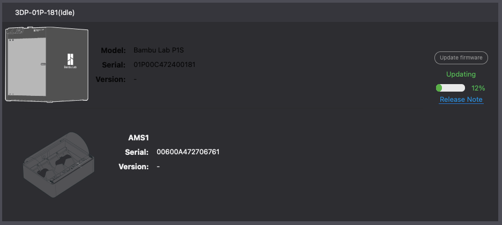The image size is (502, 225).
Task: Click the printer Model label
Action: click(x=113, y=50)
